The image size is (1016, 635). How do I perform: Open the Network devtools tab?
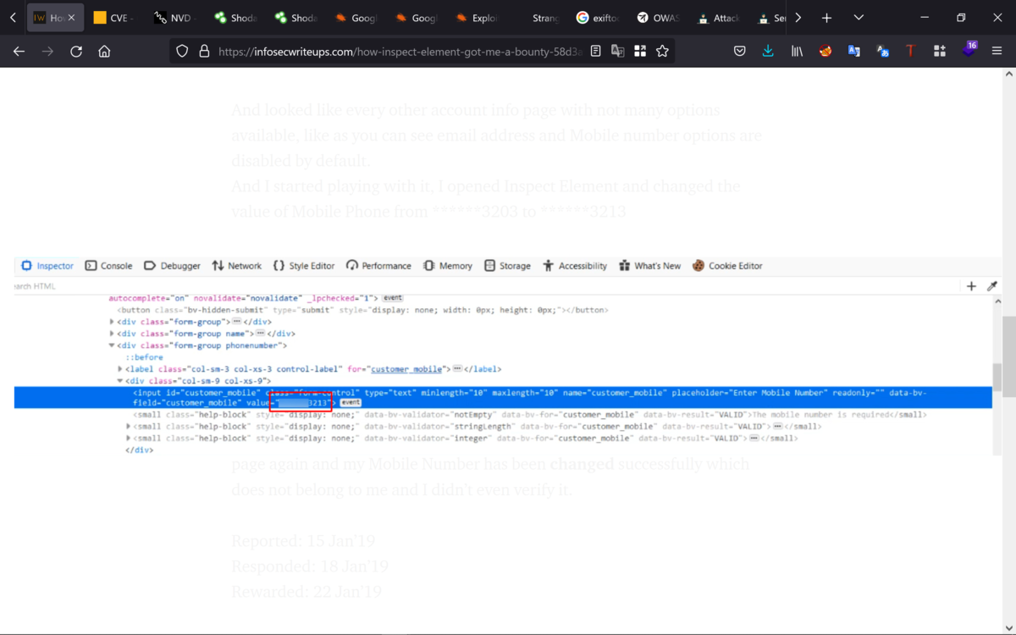coord(236,266)
